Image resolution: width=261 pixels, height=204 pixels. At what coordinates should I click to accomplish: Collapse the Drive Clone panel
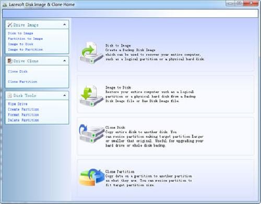(65, 61)
